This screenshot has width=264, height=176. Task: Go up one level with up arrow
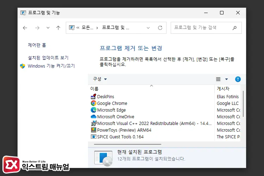click(x=58, y=28)
